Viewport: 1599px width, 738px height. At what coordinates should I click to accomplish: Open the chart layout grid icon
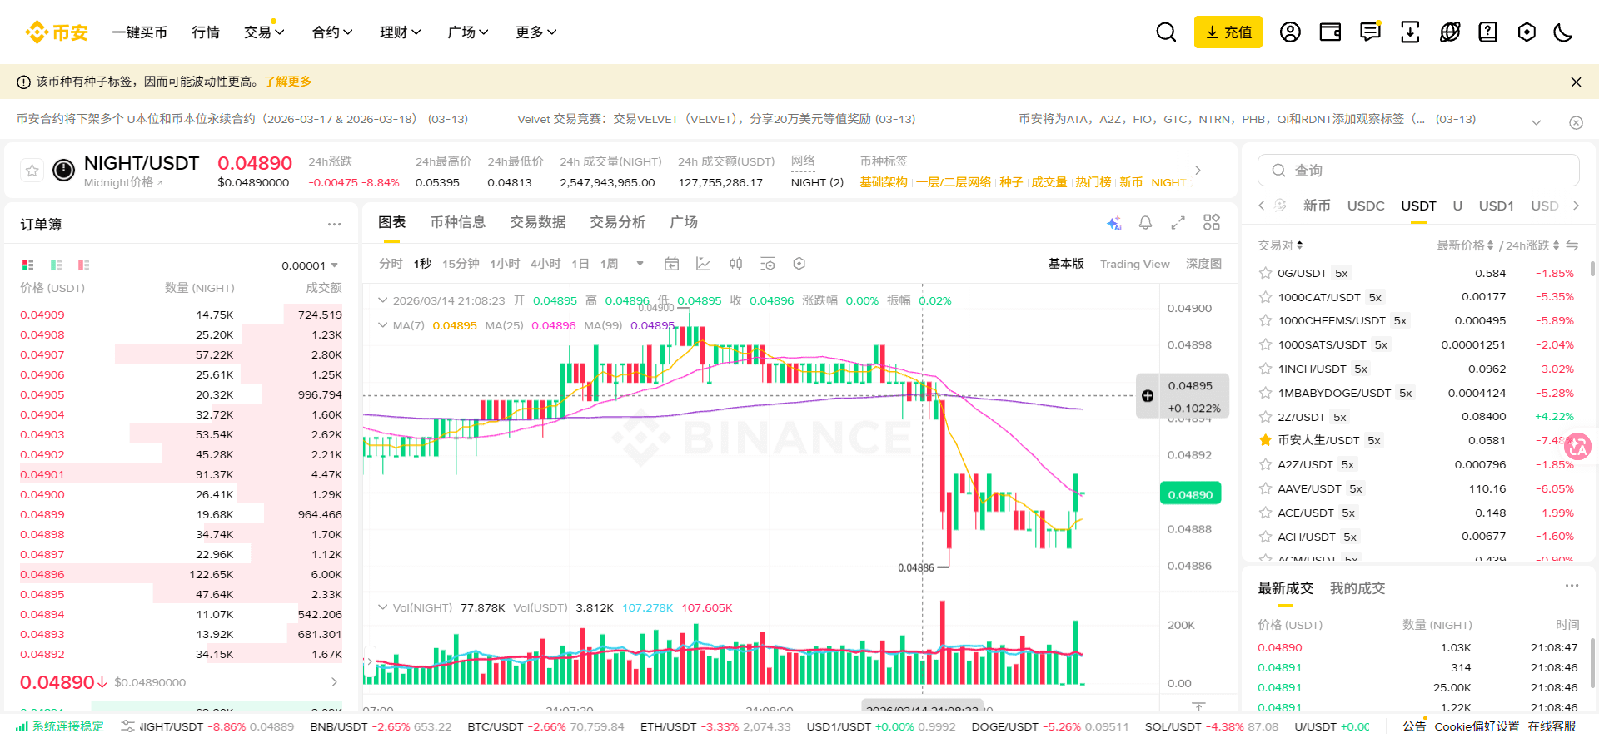[1212, 222]
